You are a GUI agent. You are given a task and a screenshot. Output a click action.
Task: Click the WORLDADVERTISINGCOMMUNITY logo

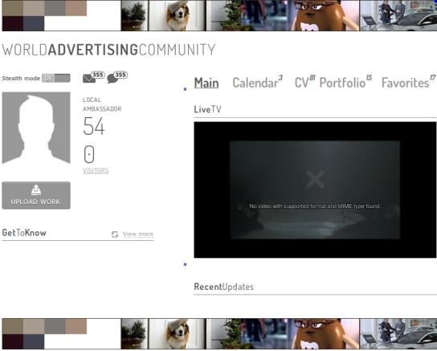108,50
